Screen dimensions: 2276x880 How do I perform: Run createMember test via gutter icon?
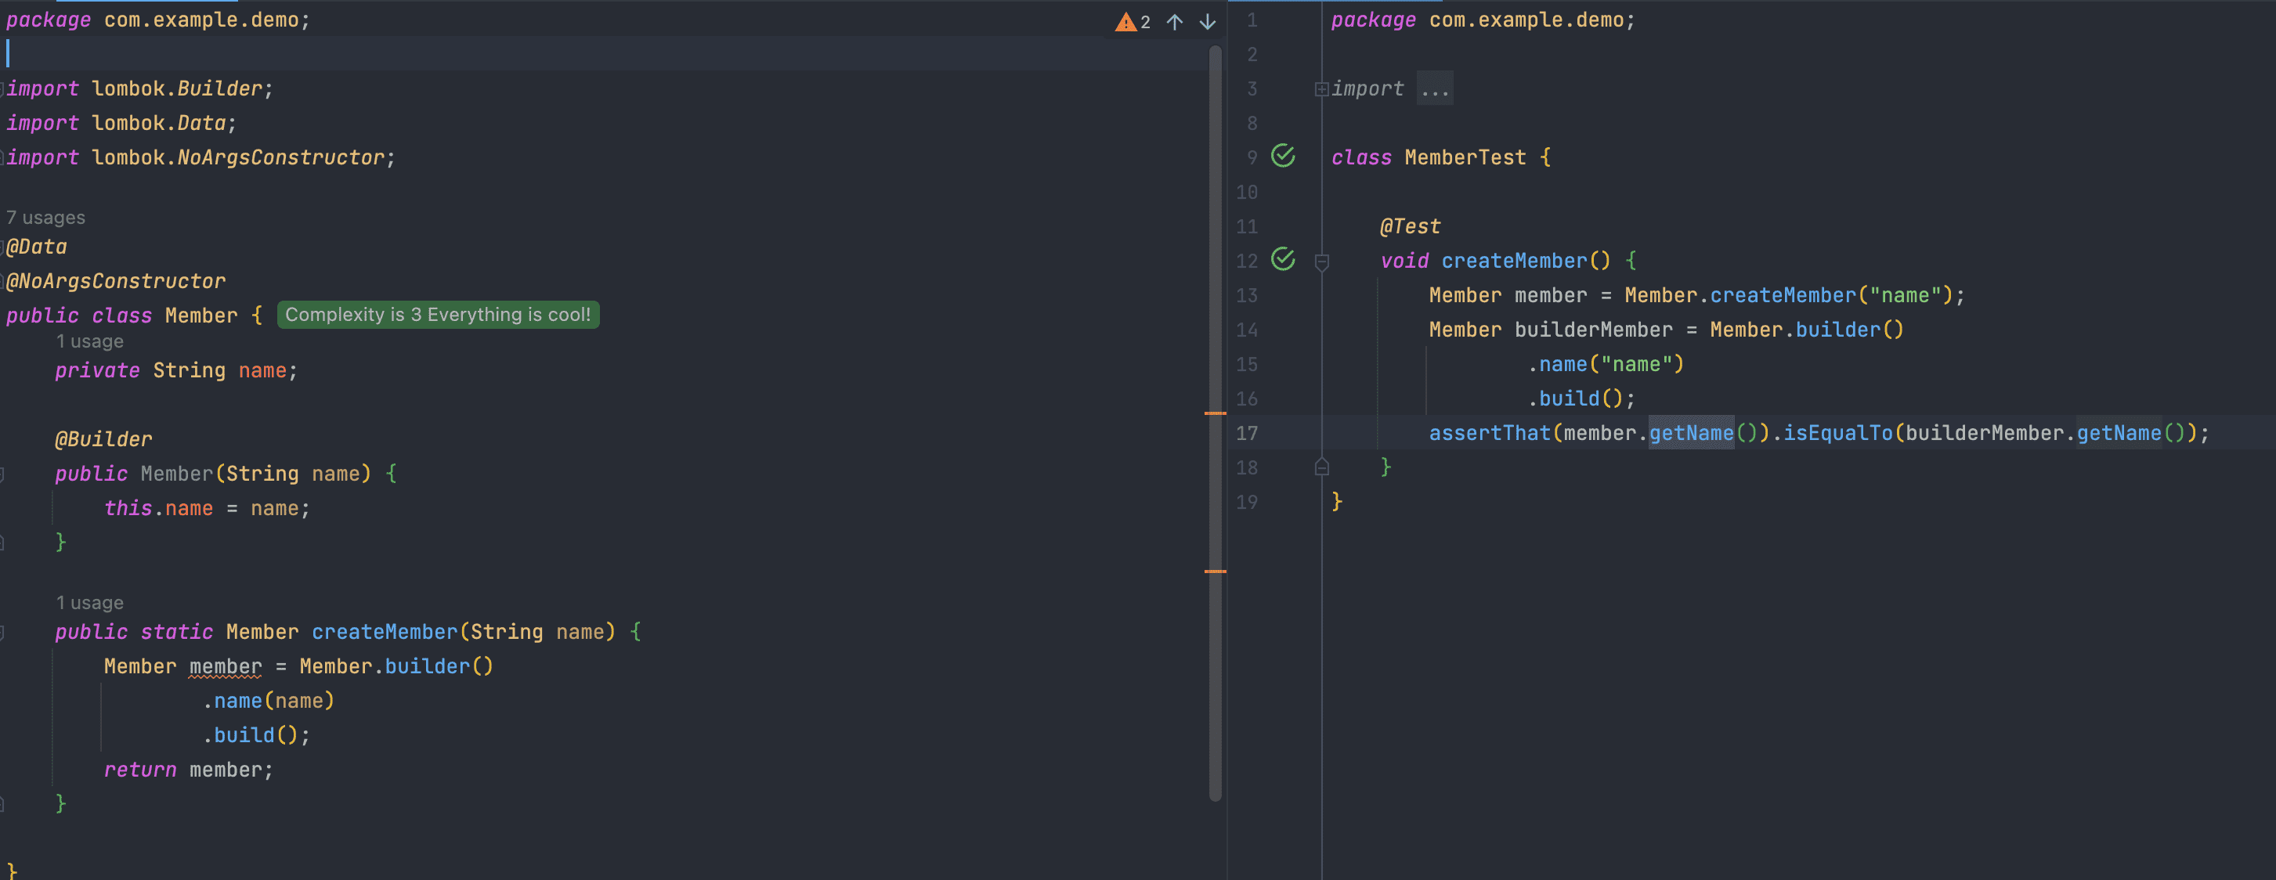(x=1283, y=260)
